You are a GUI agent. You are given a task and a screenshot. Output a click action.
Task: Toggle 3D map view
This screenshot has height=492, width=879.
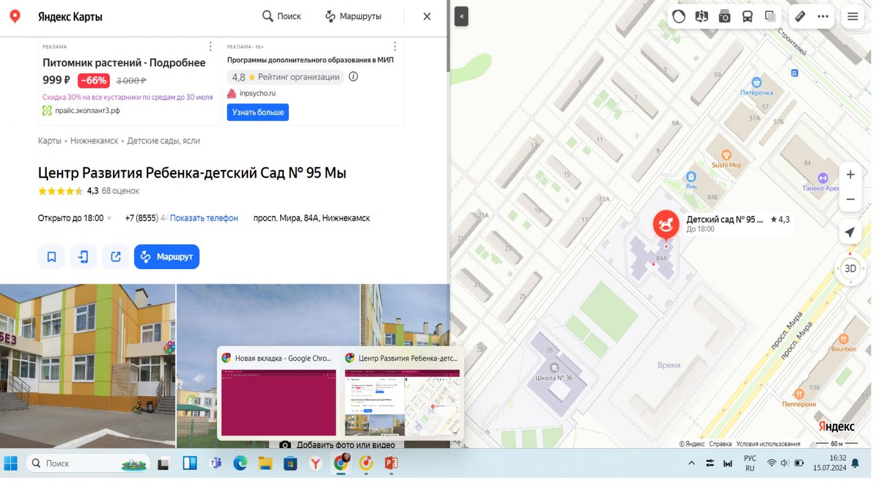pos(850,269)
